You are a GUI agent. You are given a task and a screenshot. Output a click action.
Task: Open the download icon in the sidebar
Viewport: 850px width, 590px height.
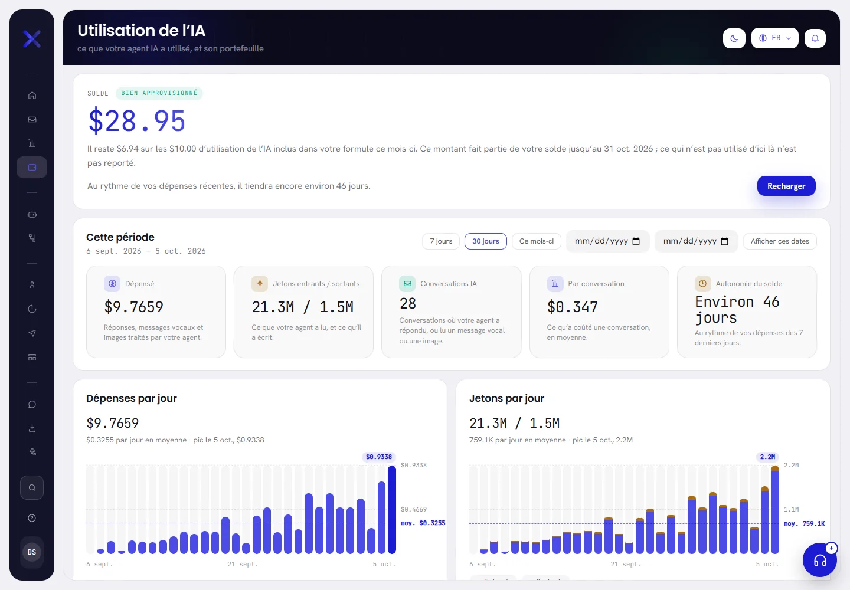click(32, 428)
